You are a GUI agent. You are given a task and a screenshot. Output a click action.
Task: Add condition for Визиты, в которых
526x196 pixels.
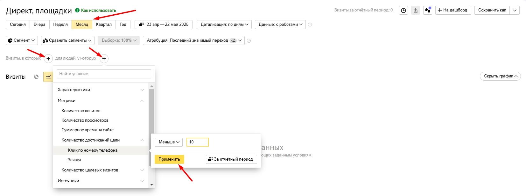coord(48,58)
